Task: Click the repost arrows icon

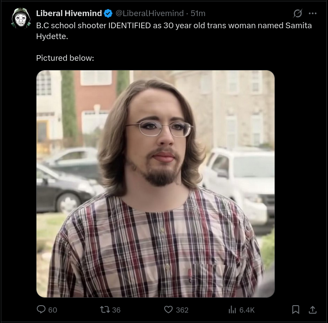Action: [x=105, y=310]
